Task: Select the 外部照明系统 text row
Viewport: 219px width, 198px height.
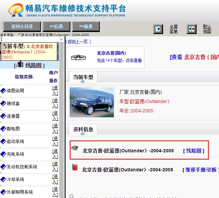Action: coord(20,192)
